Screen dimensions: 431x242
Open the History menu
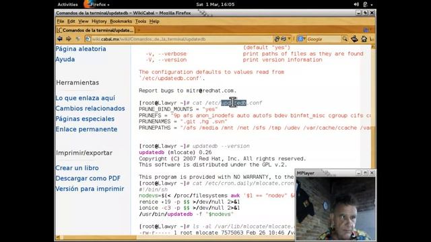(x=99, y=21)
